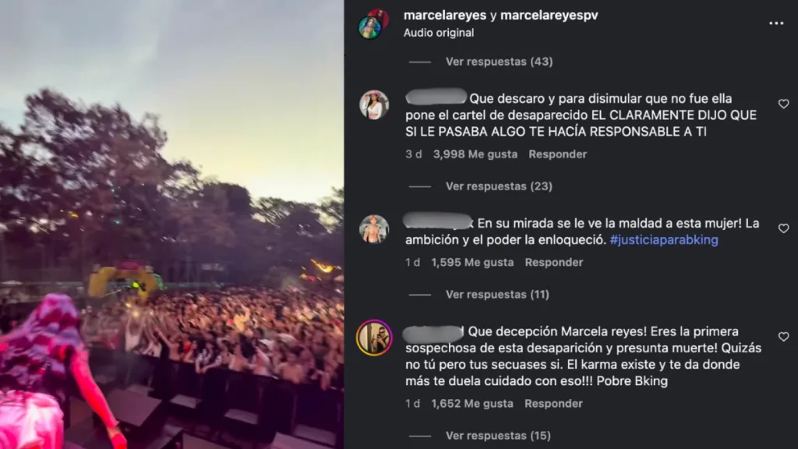Open the #justiciaparabking hashtag
The image size is (798, 449).
(x=664, y=240)
